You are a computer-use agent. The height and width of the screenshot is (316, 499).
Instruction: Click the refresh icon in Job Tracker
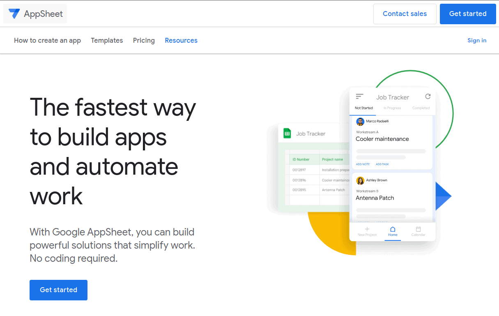428,97
